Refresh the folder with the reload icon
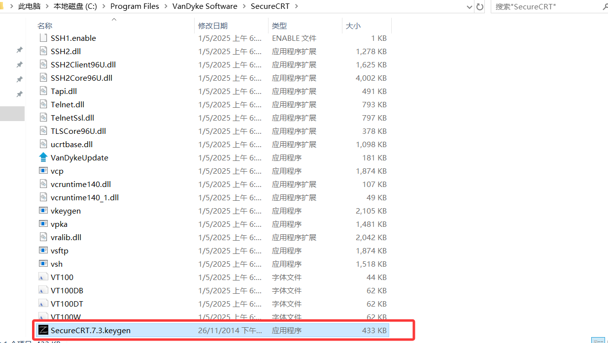Viewport: 608px width, 343px height. pyautogui.click(x=480, y=7)
